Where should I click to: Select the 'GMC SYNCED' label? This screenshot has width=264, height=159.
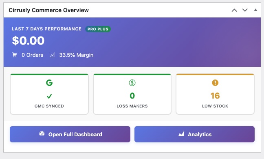pos(49,106)
